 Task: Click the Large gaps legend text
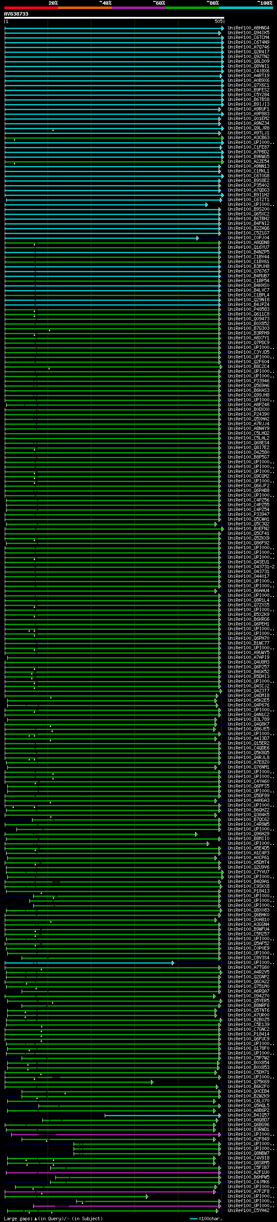pos(54,1218)
